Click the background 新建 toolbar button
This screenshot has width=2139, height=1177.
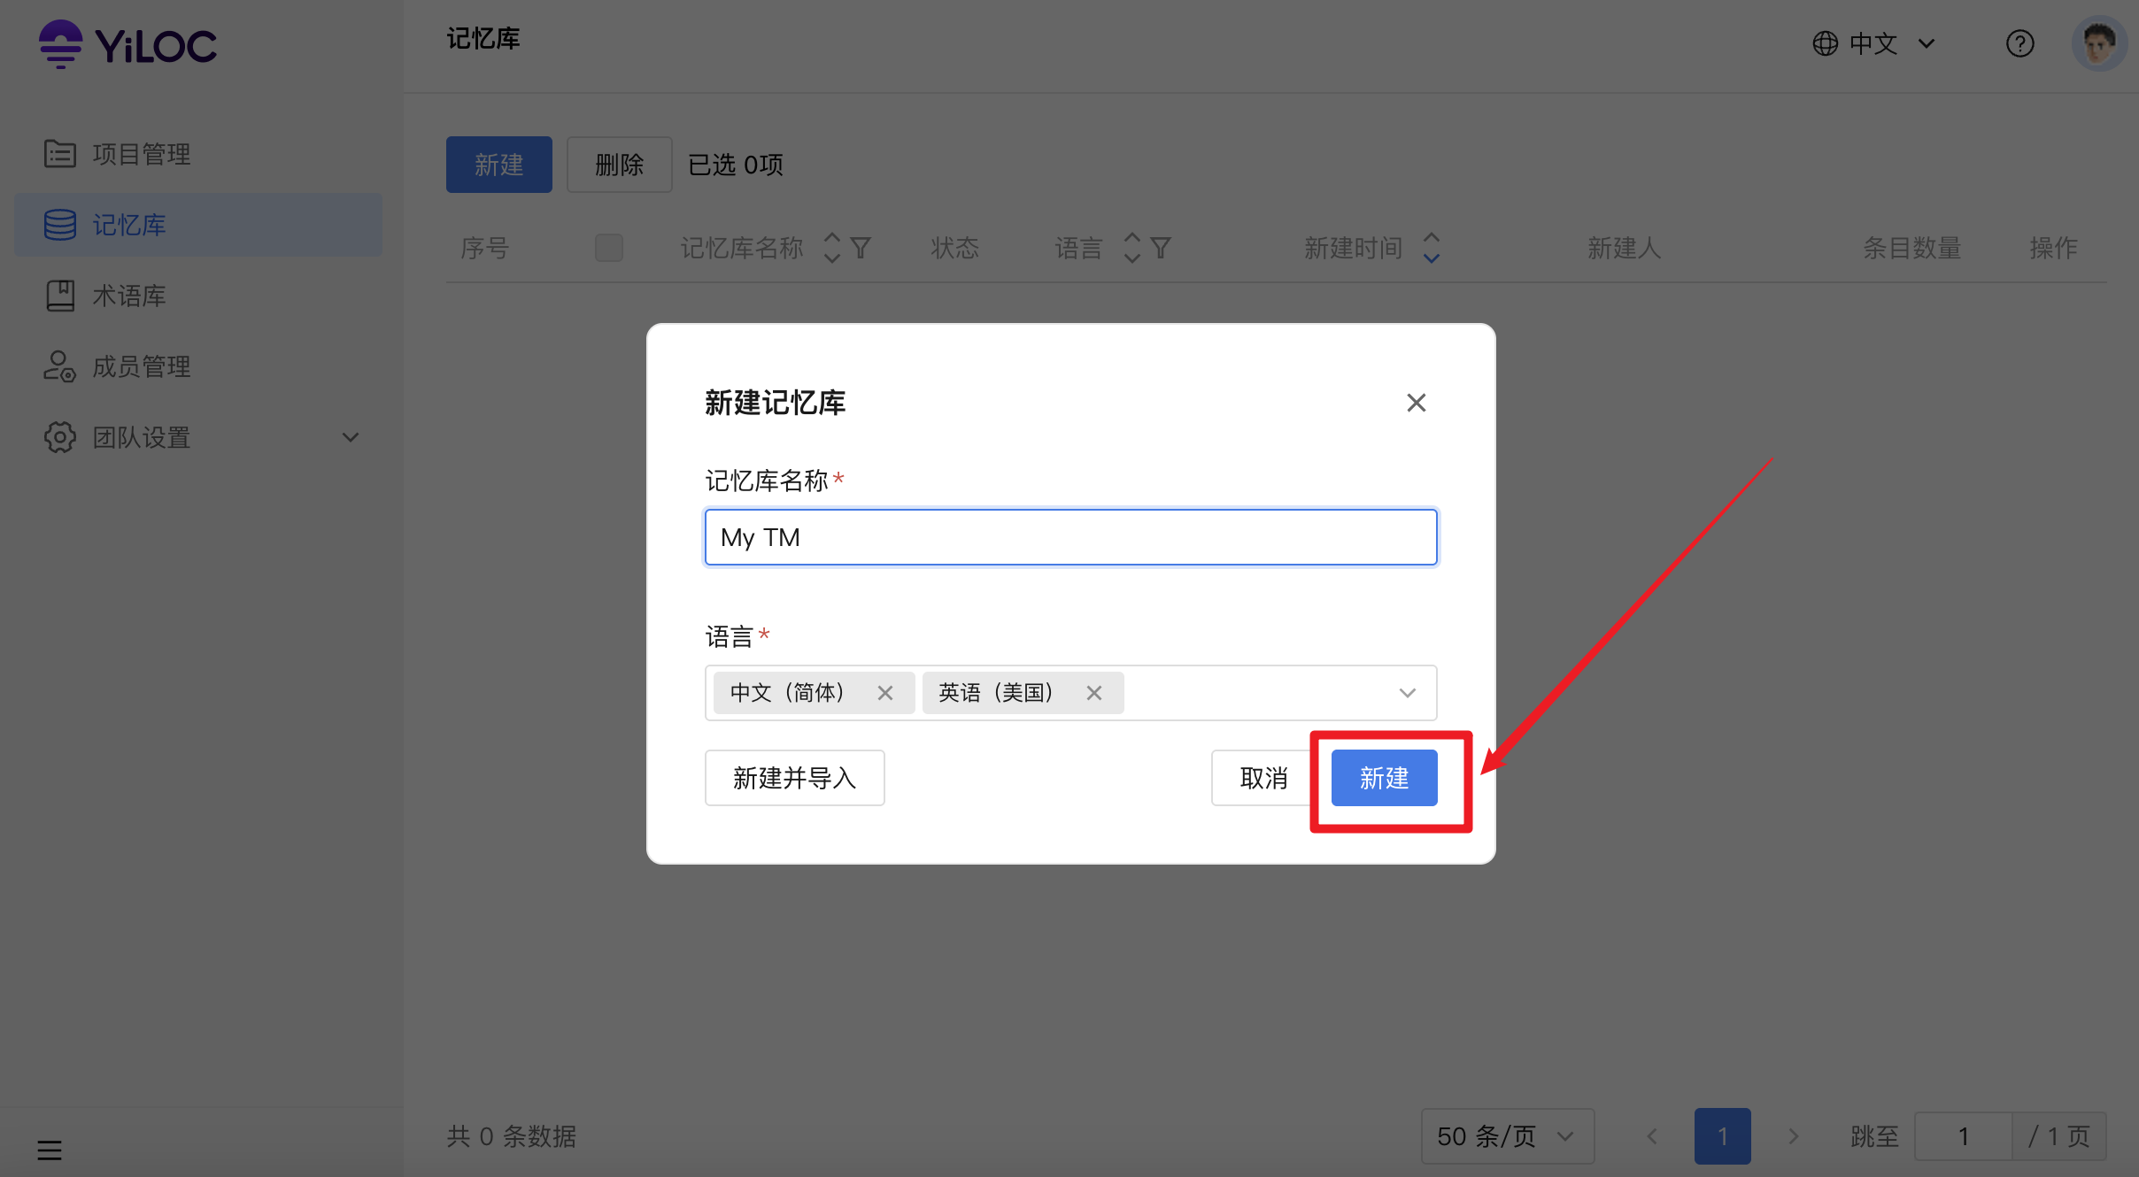tap(499, 165)
